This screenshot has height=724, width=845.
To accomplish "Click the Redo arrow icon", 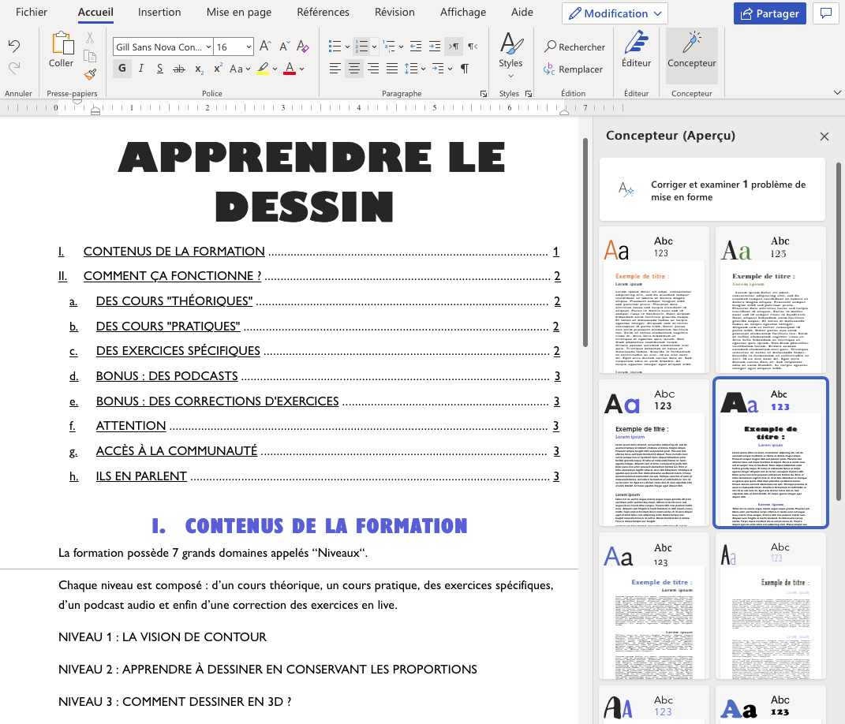I will tap(14, 68).
